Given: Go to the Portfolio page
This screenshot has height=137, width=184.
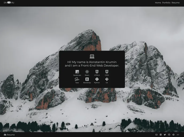Looking at the screenshot, I should (166, 3).
